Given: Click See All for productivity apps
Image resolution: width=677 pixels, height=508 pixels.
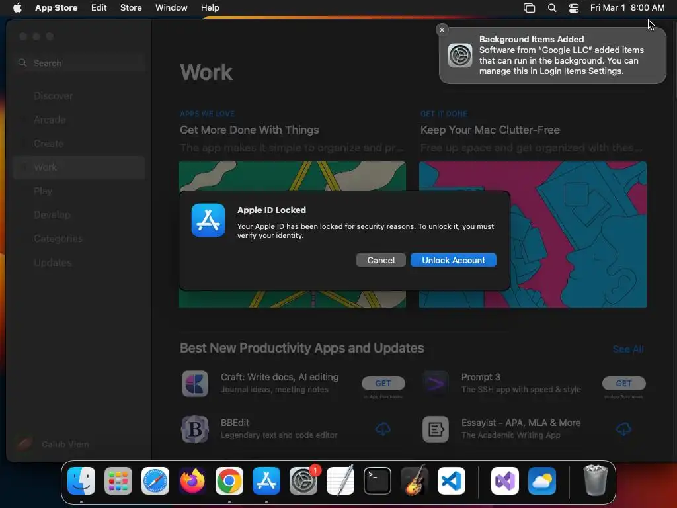Looking at the screenshot, I should point(628,349).
